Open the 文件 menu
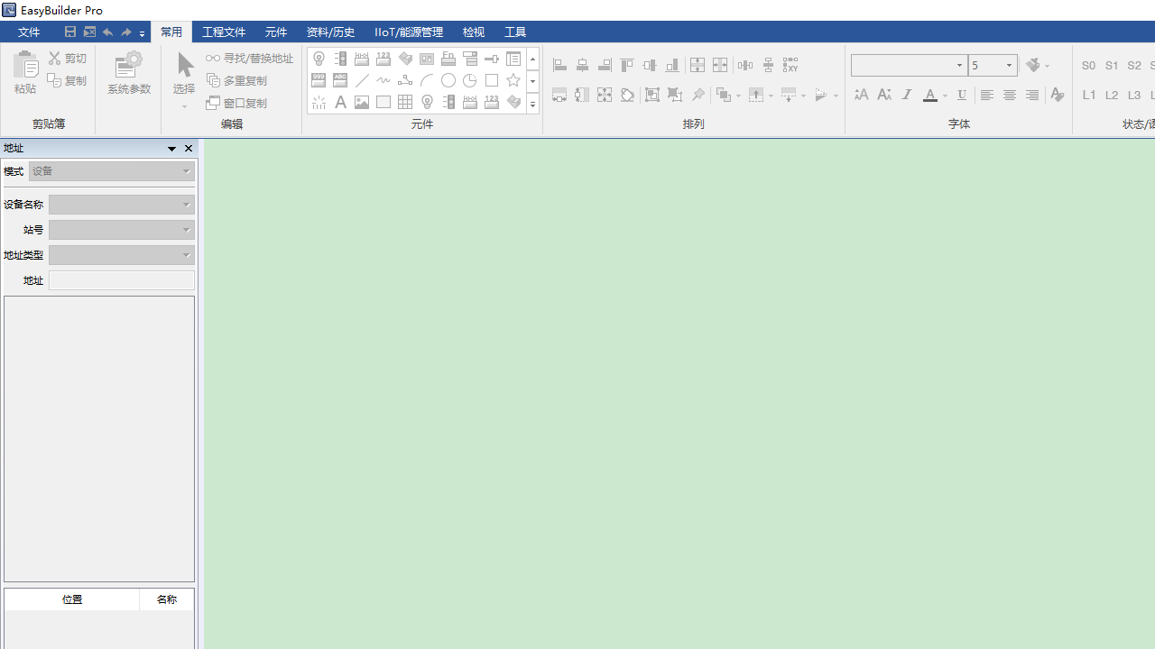 (29, 32)
